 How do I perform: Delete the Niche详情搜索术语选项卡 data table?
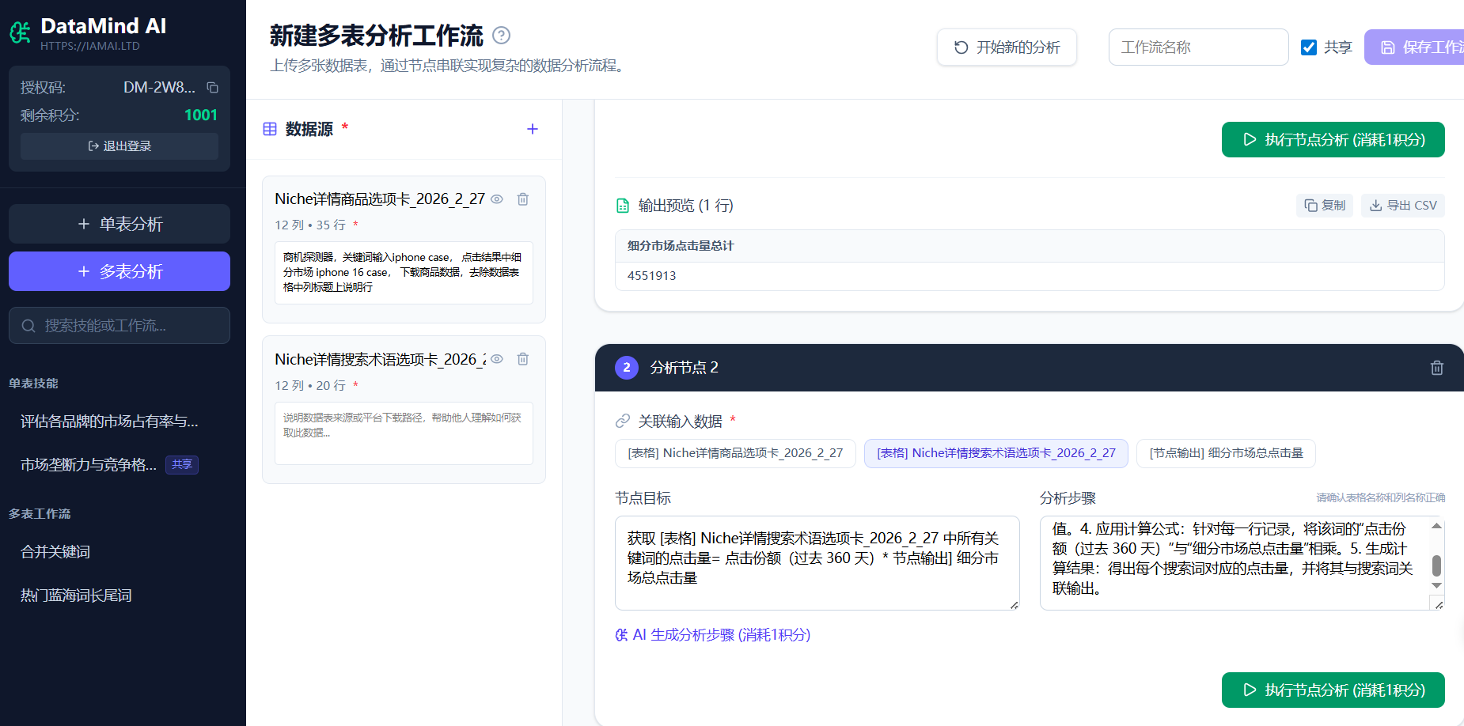coord(523,359)
